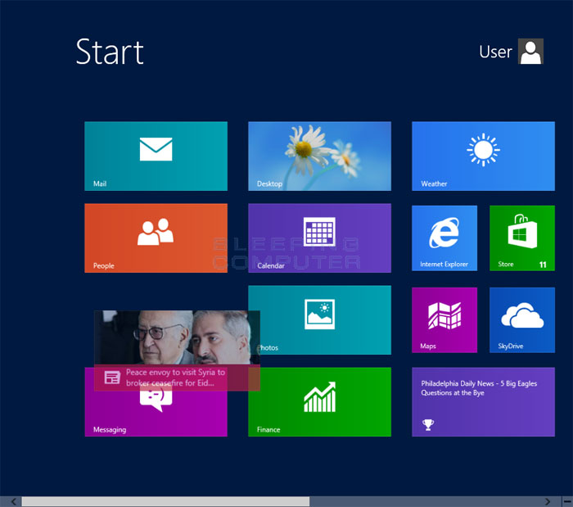Viewport: 573px width, 507px height.
Task: Click the horizontal scrollbar thumb
Action: [x=165, y=501]
